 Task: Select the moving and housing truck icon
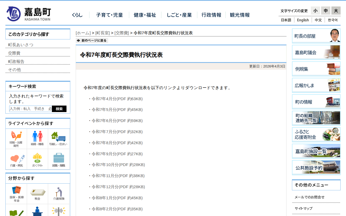(59, 139)
